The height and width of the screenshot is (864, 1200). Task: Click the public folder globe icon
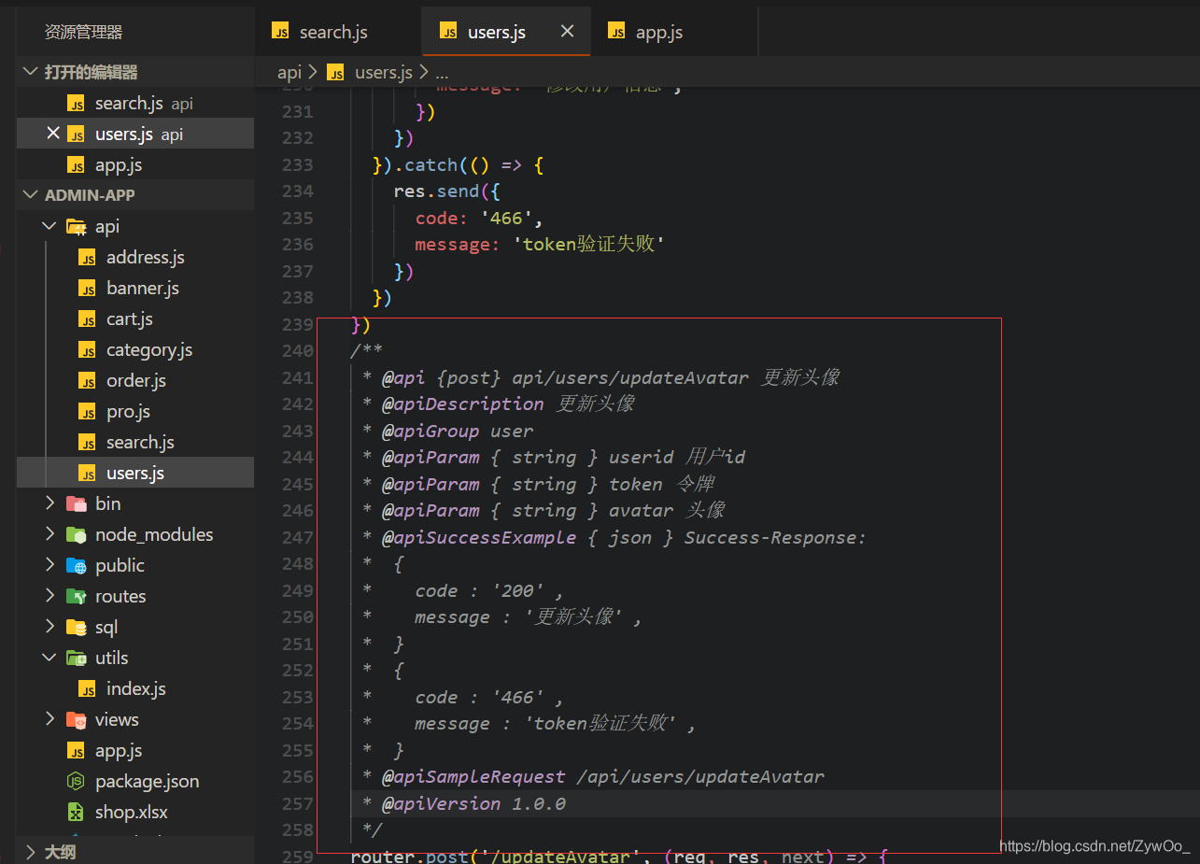[x=77, y=565]
